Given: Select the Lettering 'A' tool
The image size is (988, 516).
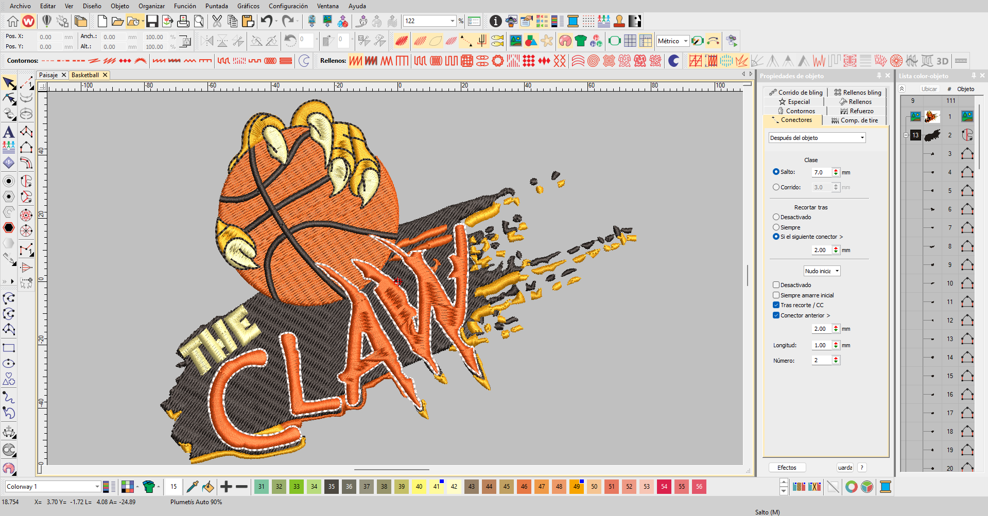Looking at the screenshot, I should click(x=9, y=132).
